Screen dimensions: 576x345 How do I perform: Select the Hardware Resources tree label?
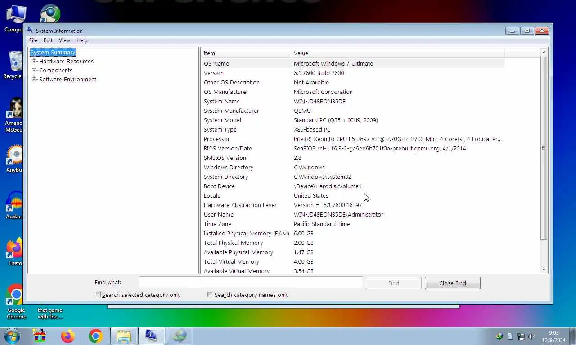[66, 61]
